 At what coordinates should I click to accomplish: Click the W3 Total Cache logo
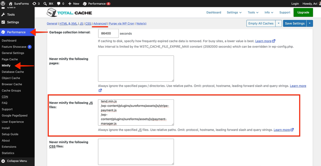pyautogui.click(x=69, y=13)
